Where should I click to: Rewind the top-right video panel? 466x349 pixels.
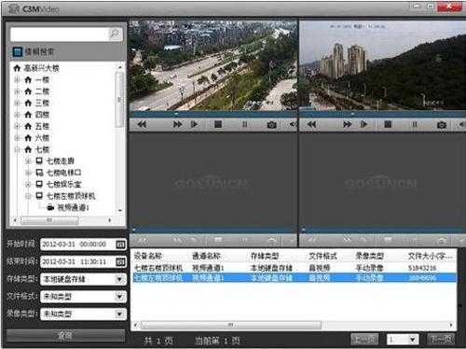coord(311,124)
